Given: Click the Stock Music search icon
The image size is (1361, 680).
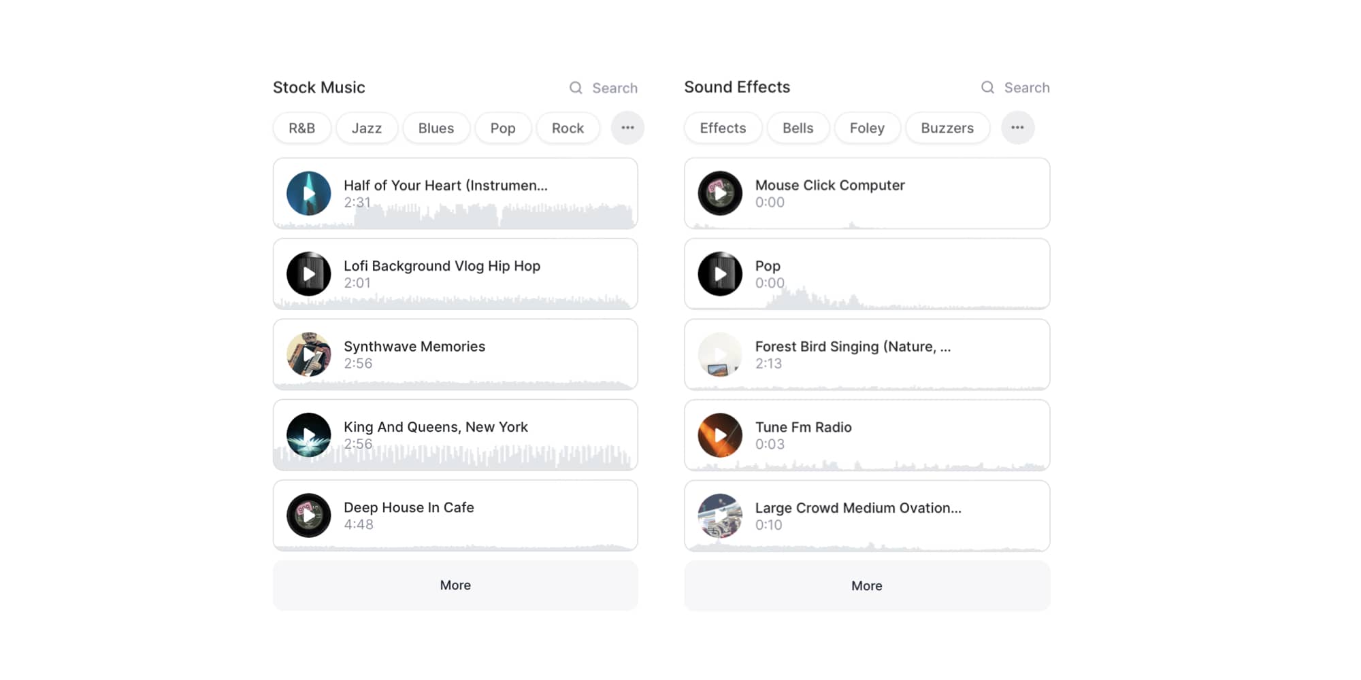Looking at the screenshot, I should pyautogui.click(x=576, y=88).
